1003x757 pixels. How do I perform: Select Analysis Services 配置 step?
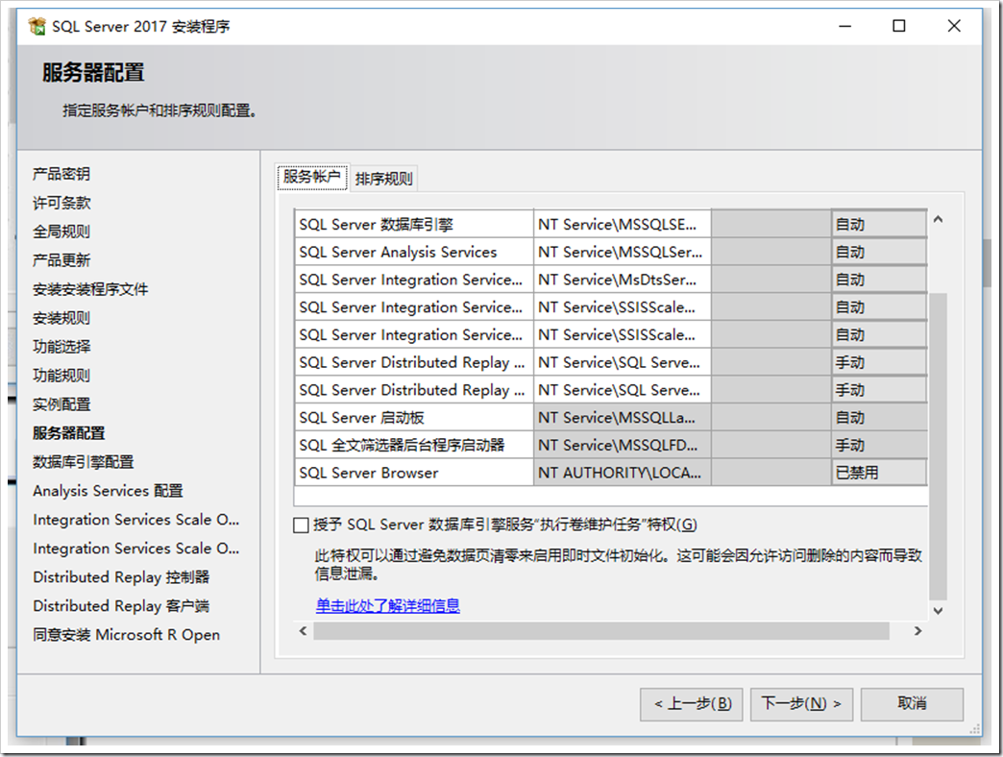(109, 490)
